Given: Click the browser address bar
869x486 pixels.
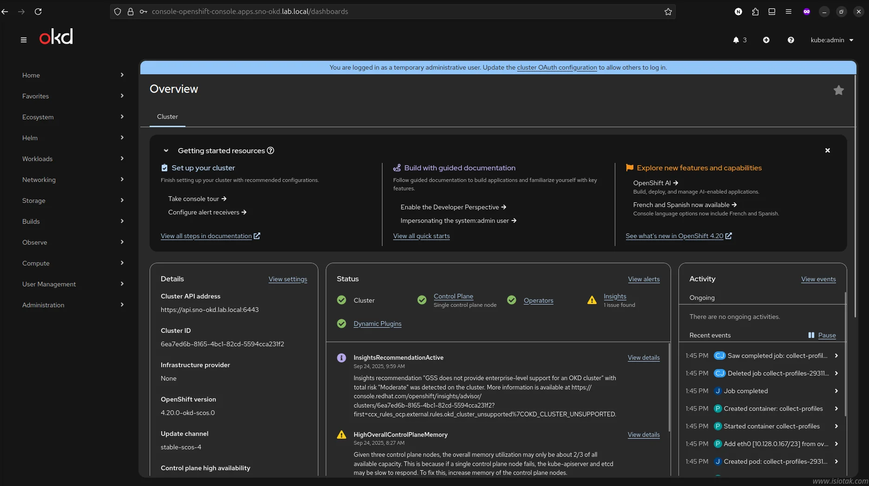Looking at the screenshot, I should [393, 12].
